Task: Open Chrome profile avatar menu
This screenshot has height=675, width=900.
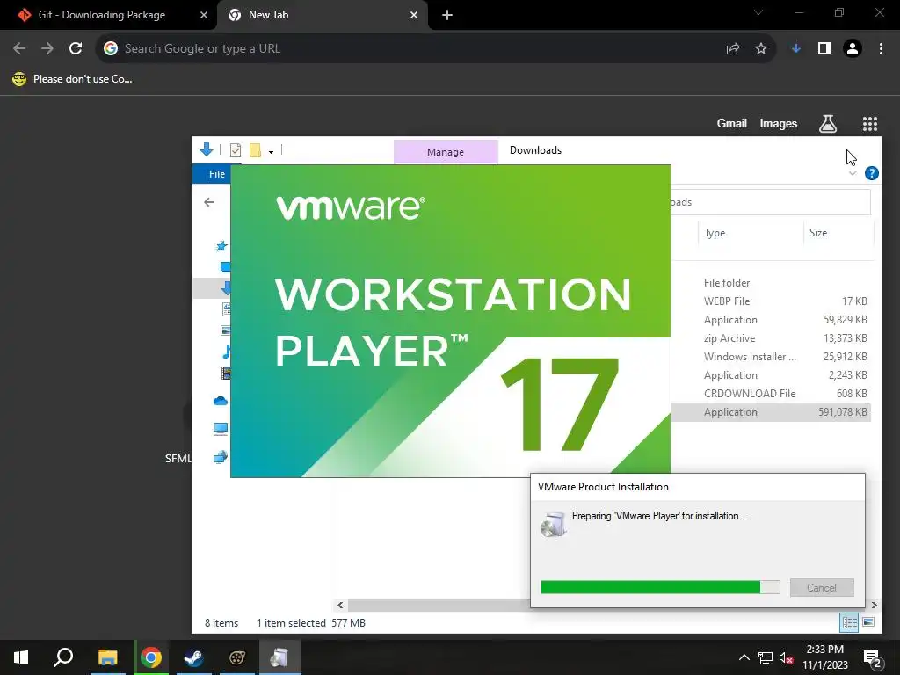Action: coord(853,49)
